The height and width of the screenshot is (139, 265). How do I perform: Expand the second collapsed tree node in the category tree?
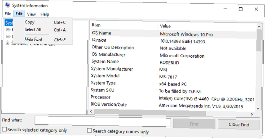pos(8,36)
